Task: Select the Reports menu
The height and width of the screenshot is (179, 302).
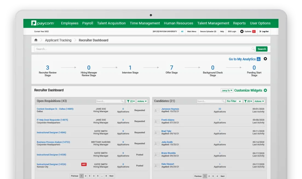Action: [x=239, y=23]
